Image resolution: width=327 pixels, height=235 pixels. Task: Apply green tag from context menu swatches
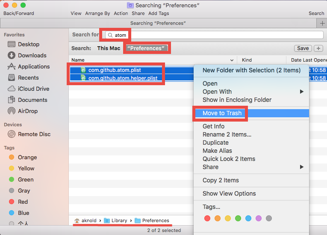(x=238, y=218)
